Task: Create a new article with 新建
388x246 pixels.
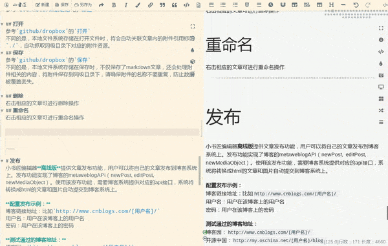Action: pos(42,5)
